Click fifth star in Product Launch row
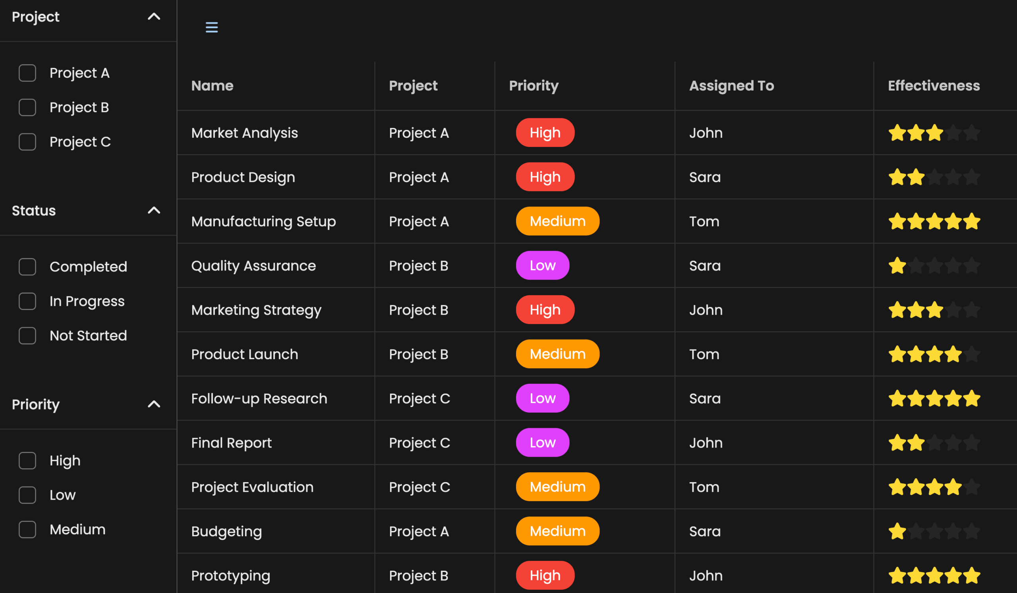Screen dimensions: 1017x593 click(971, 354)
